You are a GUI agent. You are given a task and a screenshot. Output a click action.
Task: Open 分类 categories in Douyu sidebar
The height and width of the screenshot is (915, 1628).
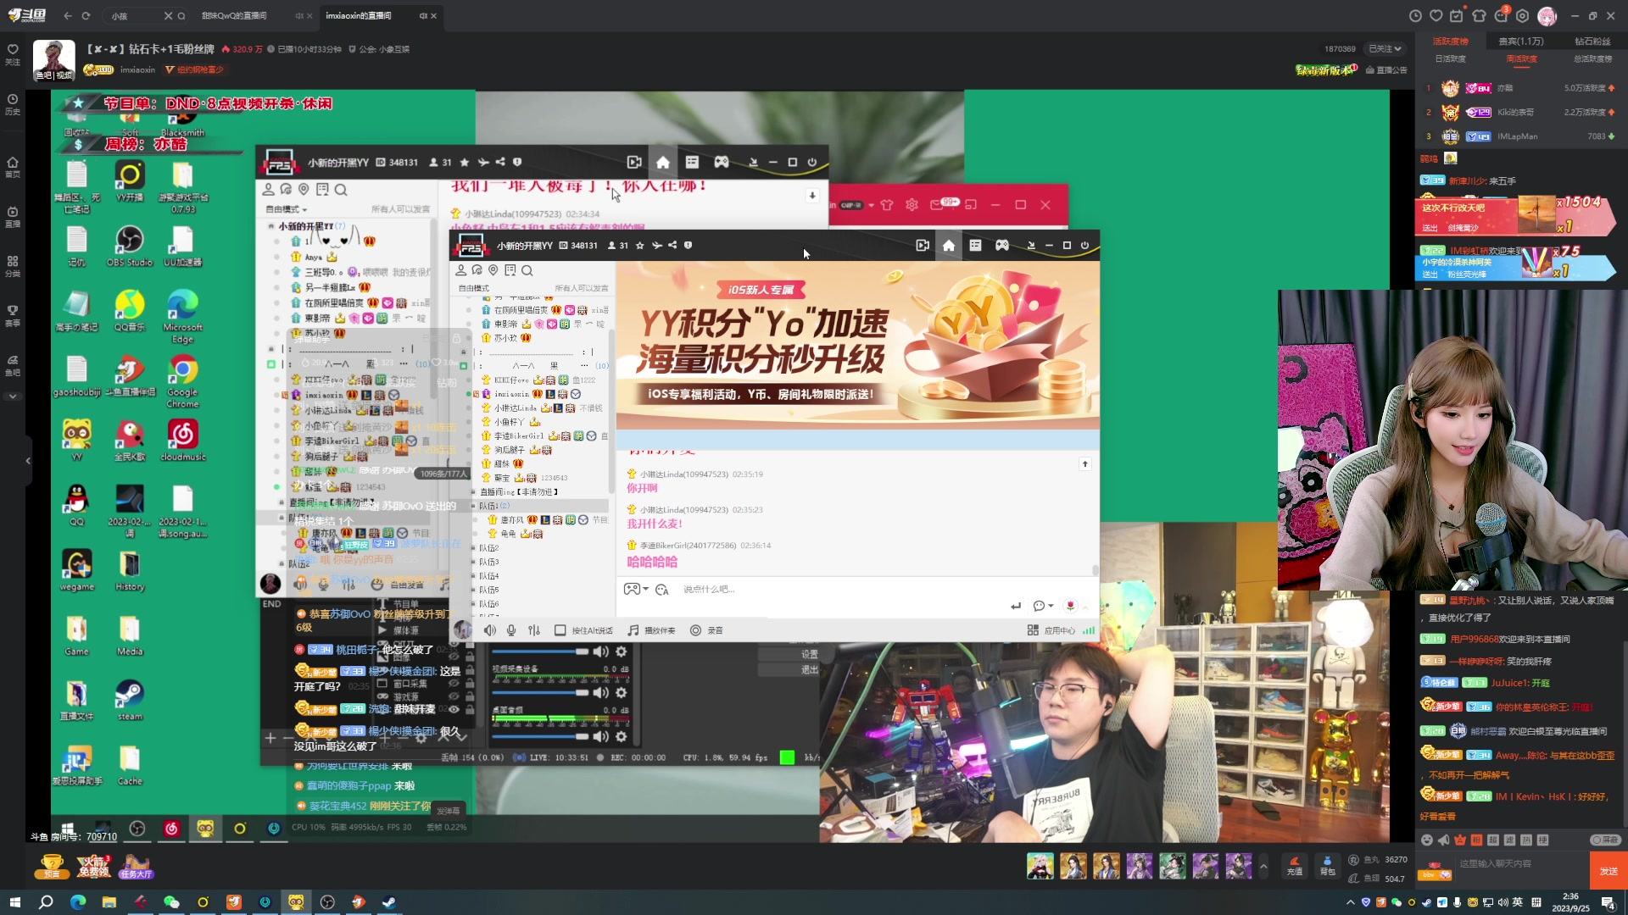[13, 266]
